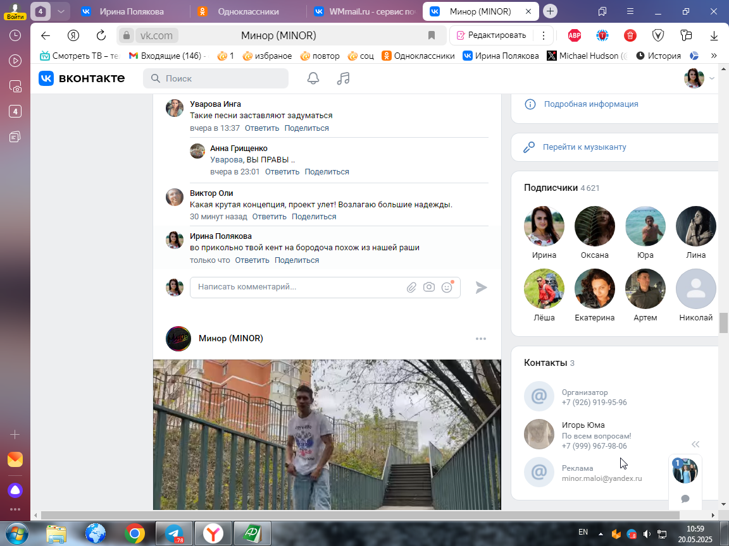
Task: Open the Windows Start button
Action: [x=16, y=534]
